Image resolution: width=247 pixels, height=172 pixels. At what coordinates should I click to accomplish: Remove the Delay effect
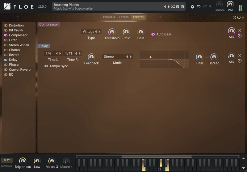[240, 56]
